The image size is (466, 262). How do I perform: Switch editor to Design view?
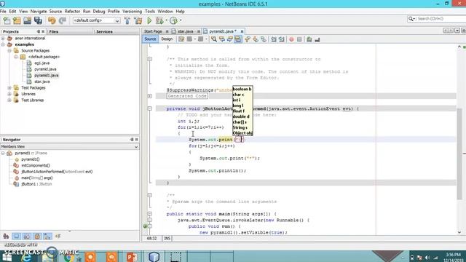tap(167, 39)
